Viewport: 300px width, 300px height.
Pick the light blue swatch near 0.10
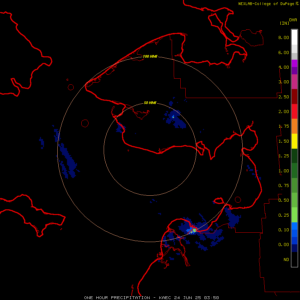294,226
